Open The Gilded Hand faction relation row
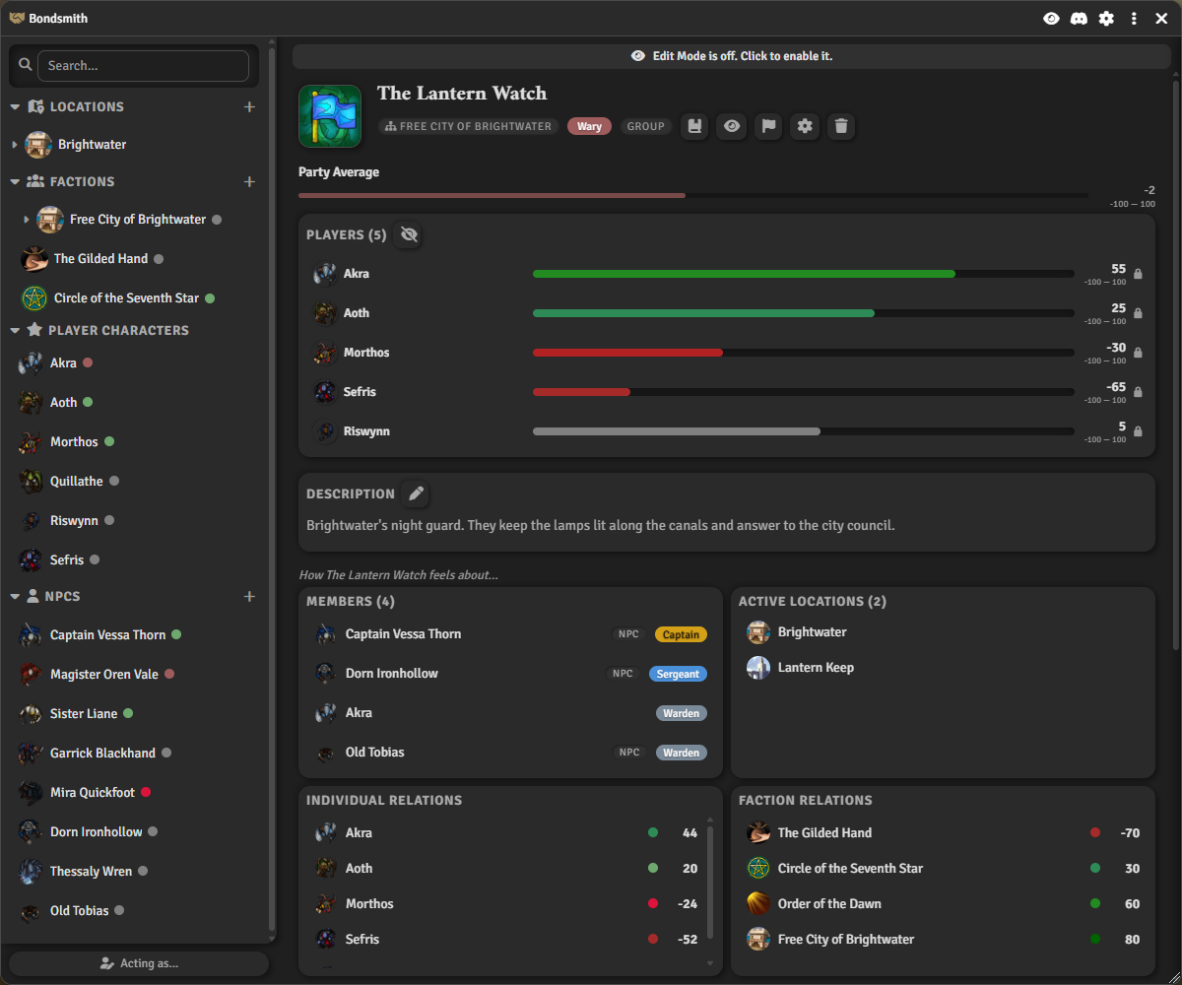 [943, 833]
